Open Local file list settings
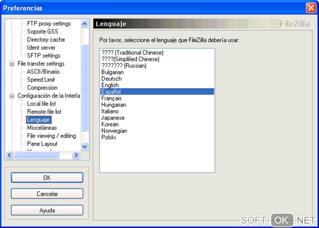This screenshot has width=319, height=228. pos(41,104)
